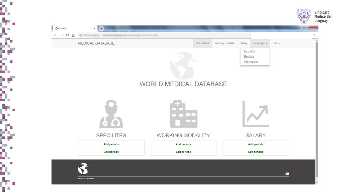Click the footer mail envelope icon
Viewport: 342px width, 192px height.
coord(287,174)
